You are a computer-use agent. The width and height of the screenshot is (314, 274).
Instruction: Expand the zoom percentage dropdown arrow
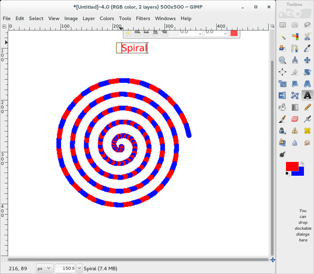coord(79,268)
